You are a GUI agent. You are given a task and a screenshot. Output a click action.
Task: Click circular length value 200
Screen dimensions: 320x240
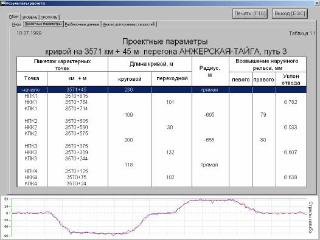click(128, 140)
